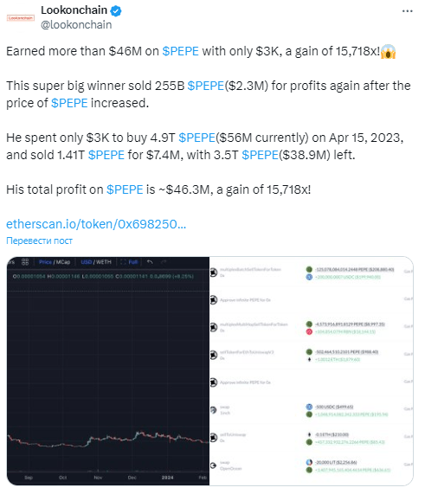Screen dimensions: 425x494
Task: Click the Lookonchain profile avatar
Action: point(21,18)
